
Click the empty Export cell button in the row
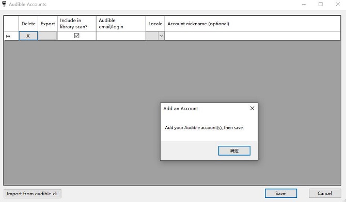(48, 36)
